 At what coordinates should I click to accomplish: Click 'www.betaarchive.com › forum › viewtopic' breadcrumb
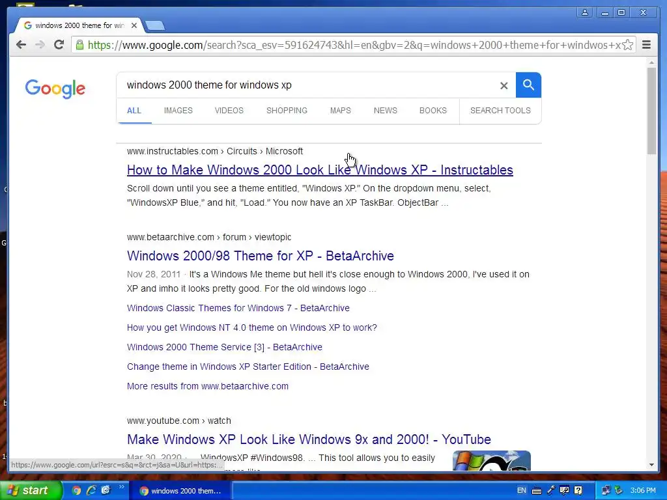pyautogui.click(x=209, y=237)
